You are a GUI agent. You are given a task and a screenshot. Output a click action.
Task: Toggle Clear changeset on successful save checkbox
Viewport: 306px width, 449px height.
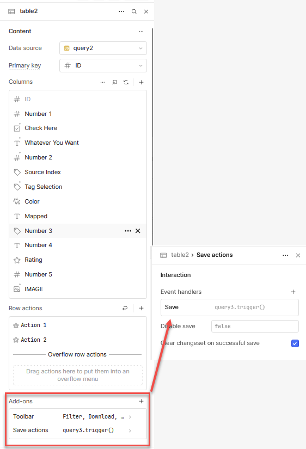pyautogui.click(x=295, y=343)
